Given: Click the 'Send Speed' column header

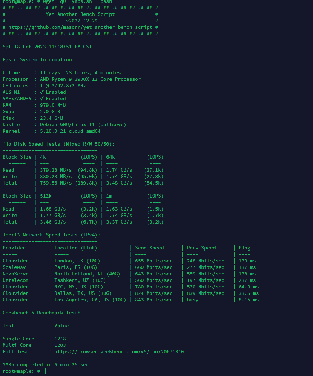Looking at the screenshot, I should [x=149, y=248].
